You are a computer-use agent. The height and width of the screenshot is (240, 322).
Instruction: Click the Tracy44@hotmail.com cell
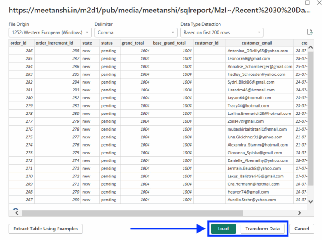tap(259, 106)
